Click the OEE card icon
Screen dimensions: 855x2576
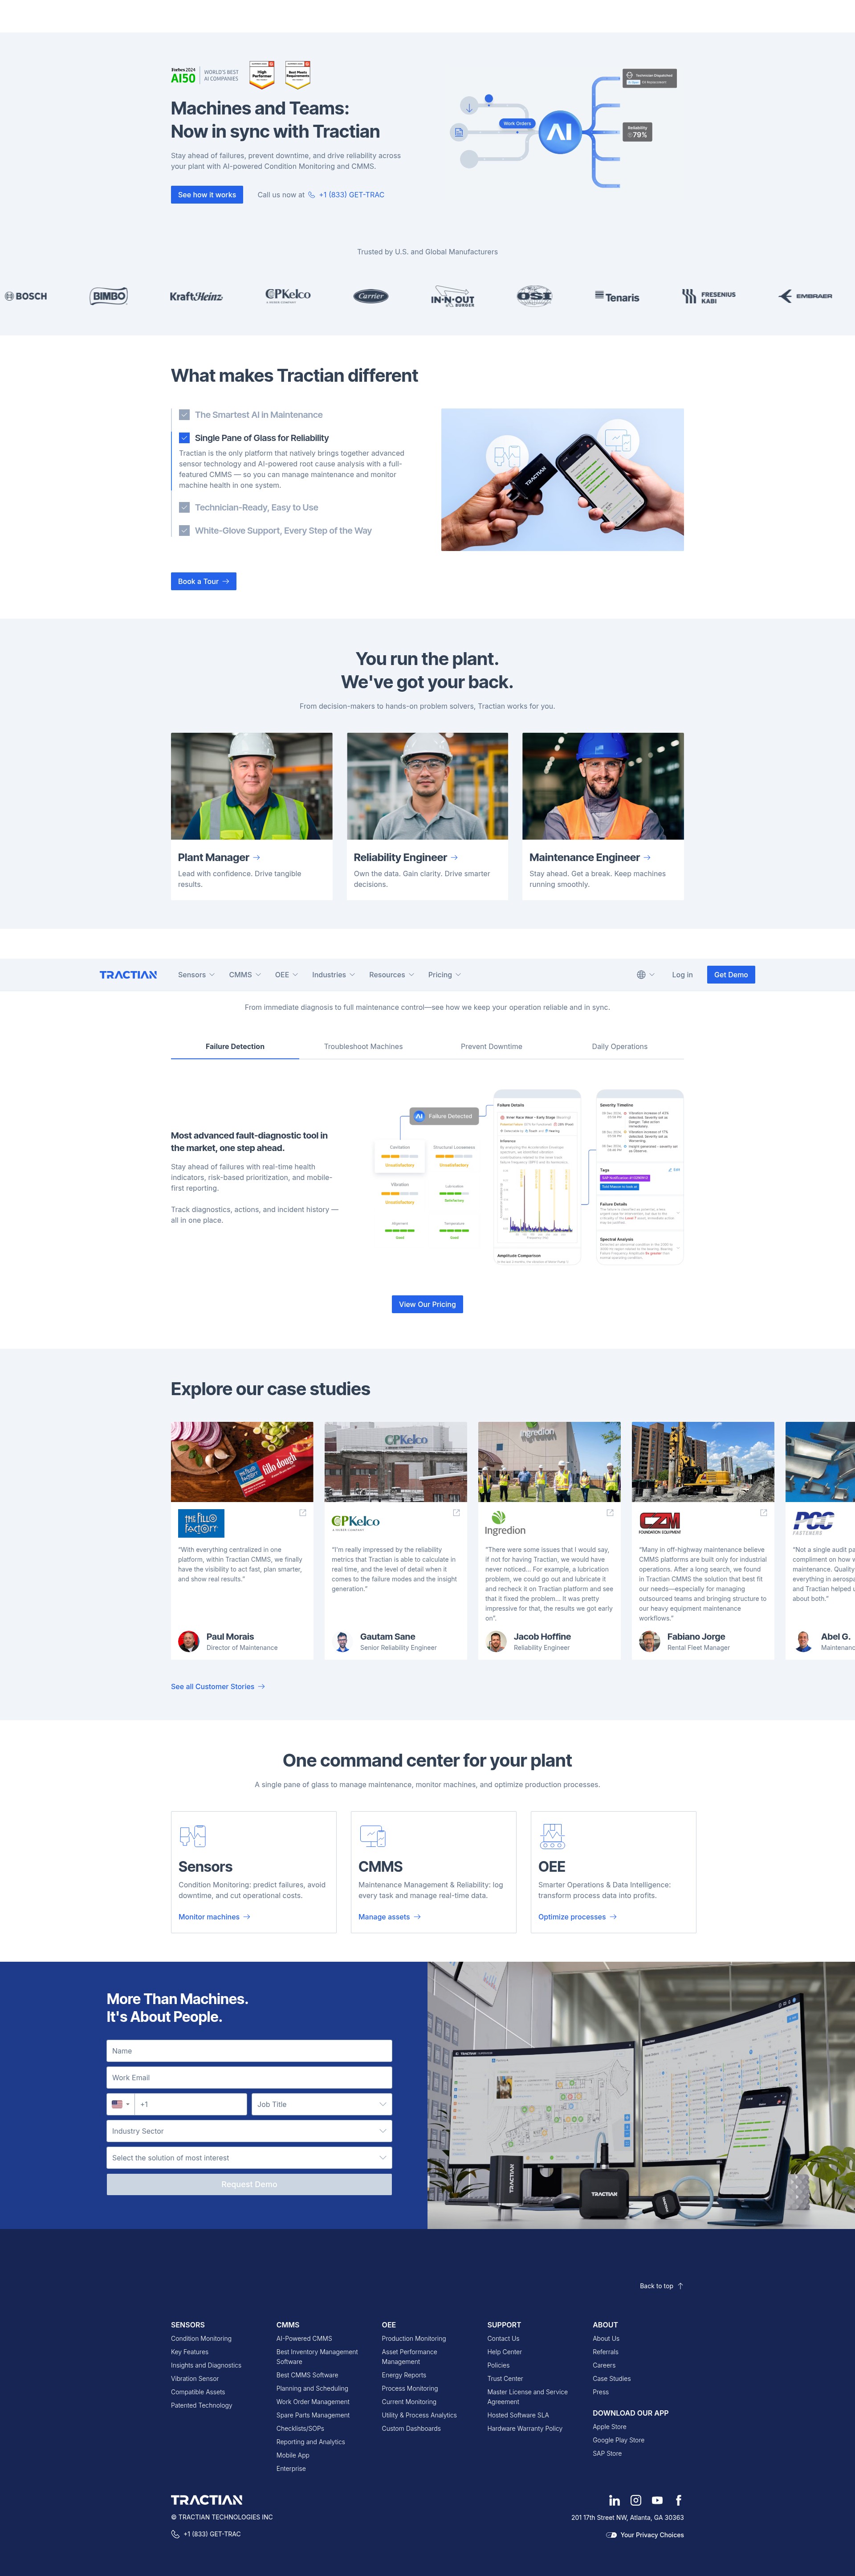point(552,1836)
